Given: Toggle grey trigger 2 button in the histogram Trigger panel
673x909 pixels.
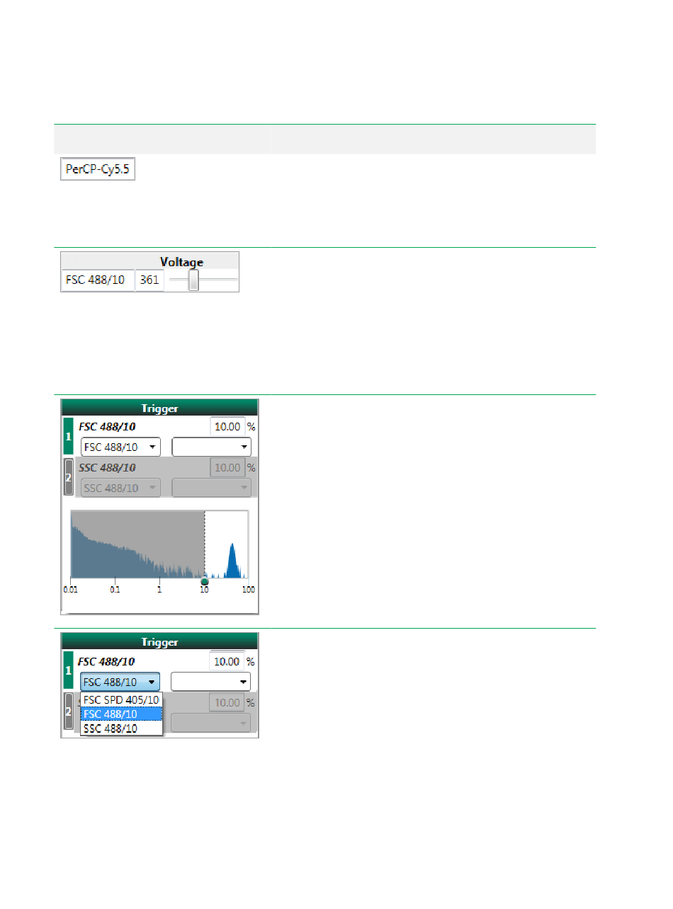Looking at the screenshot, I should point(69,477).
